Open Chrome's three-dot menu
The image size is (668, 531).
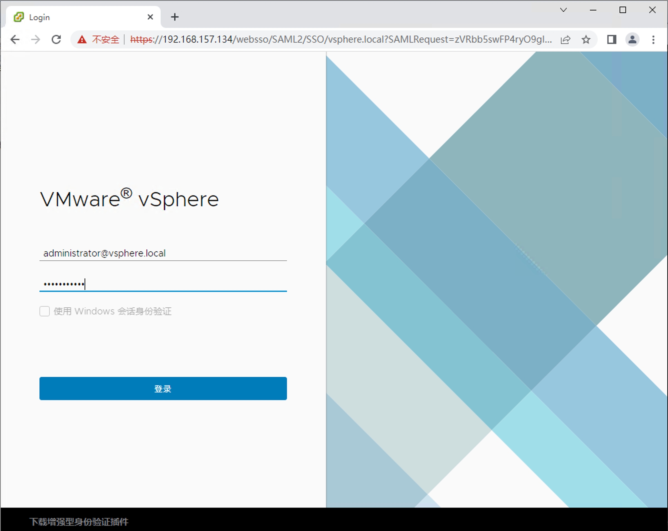pyautogui.click(x=653, y=39)
